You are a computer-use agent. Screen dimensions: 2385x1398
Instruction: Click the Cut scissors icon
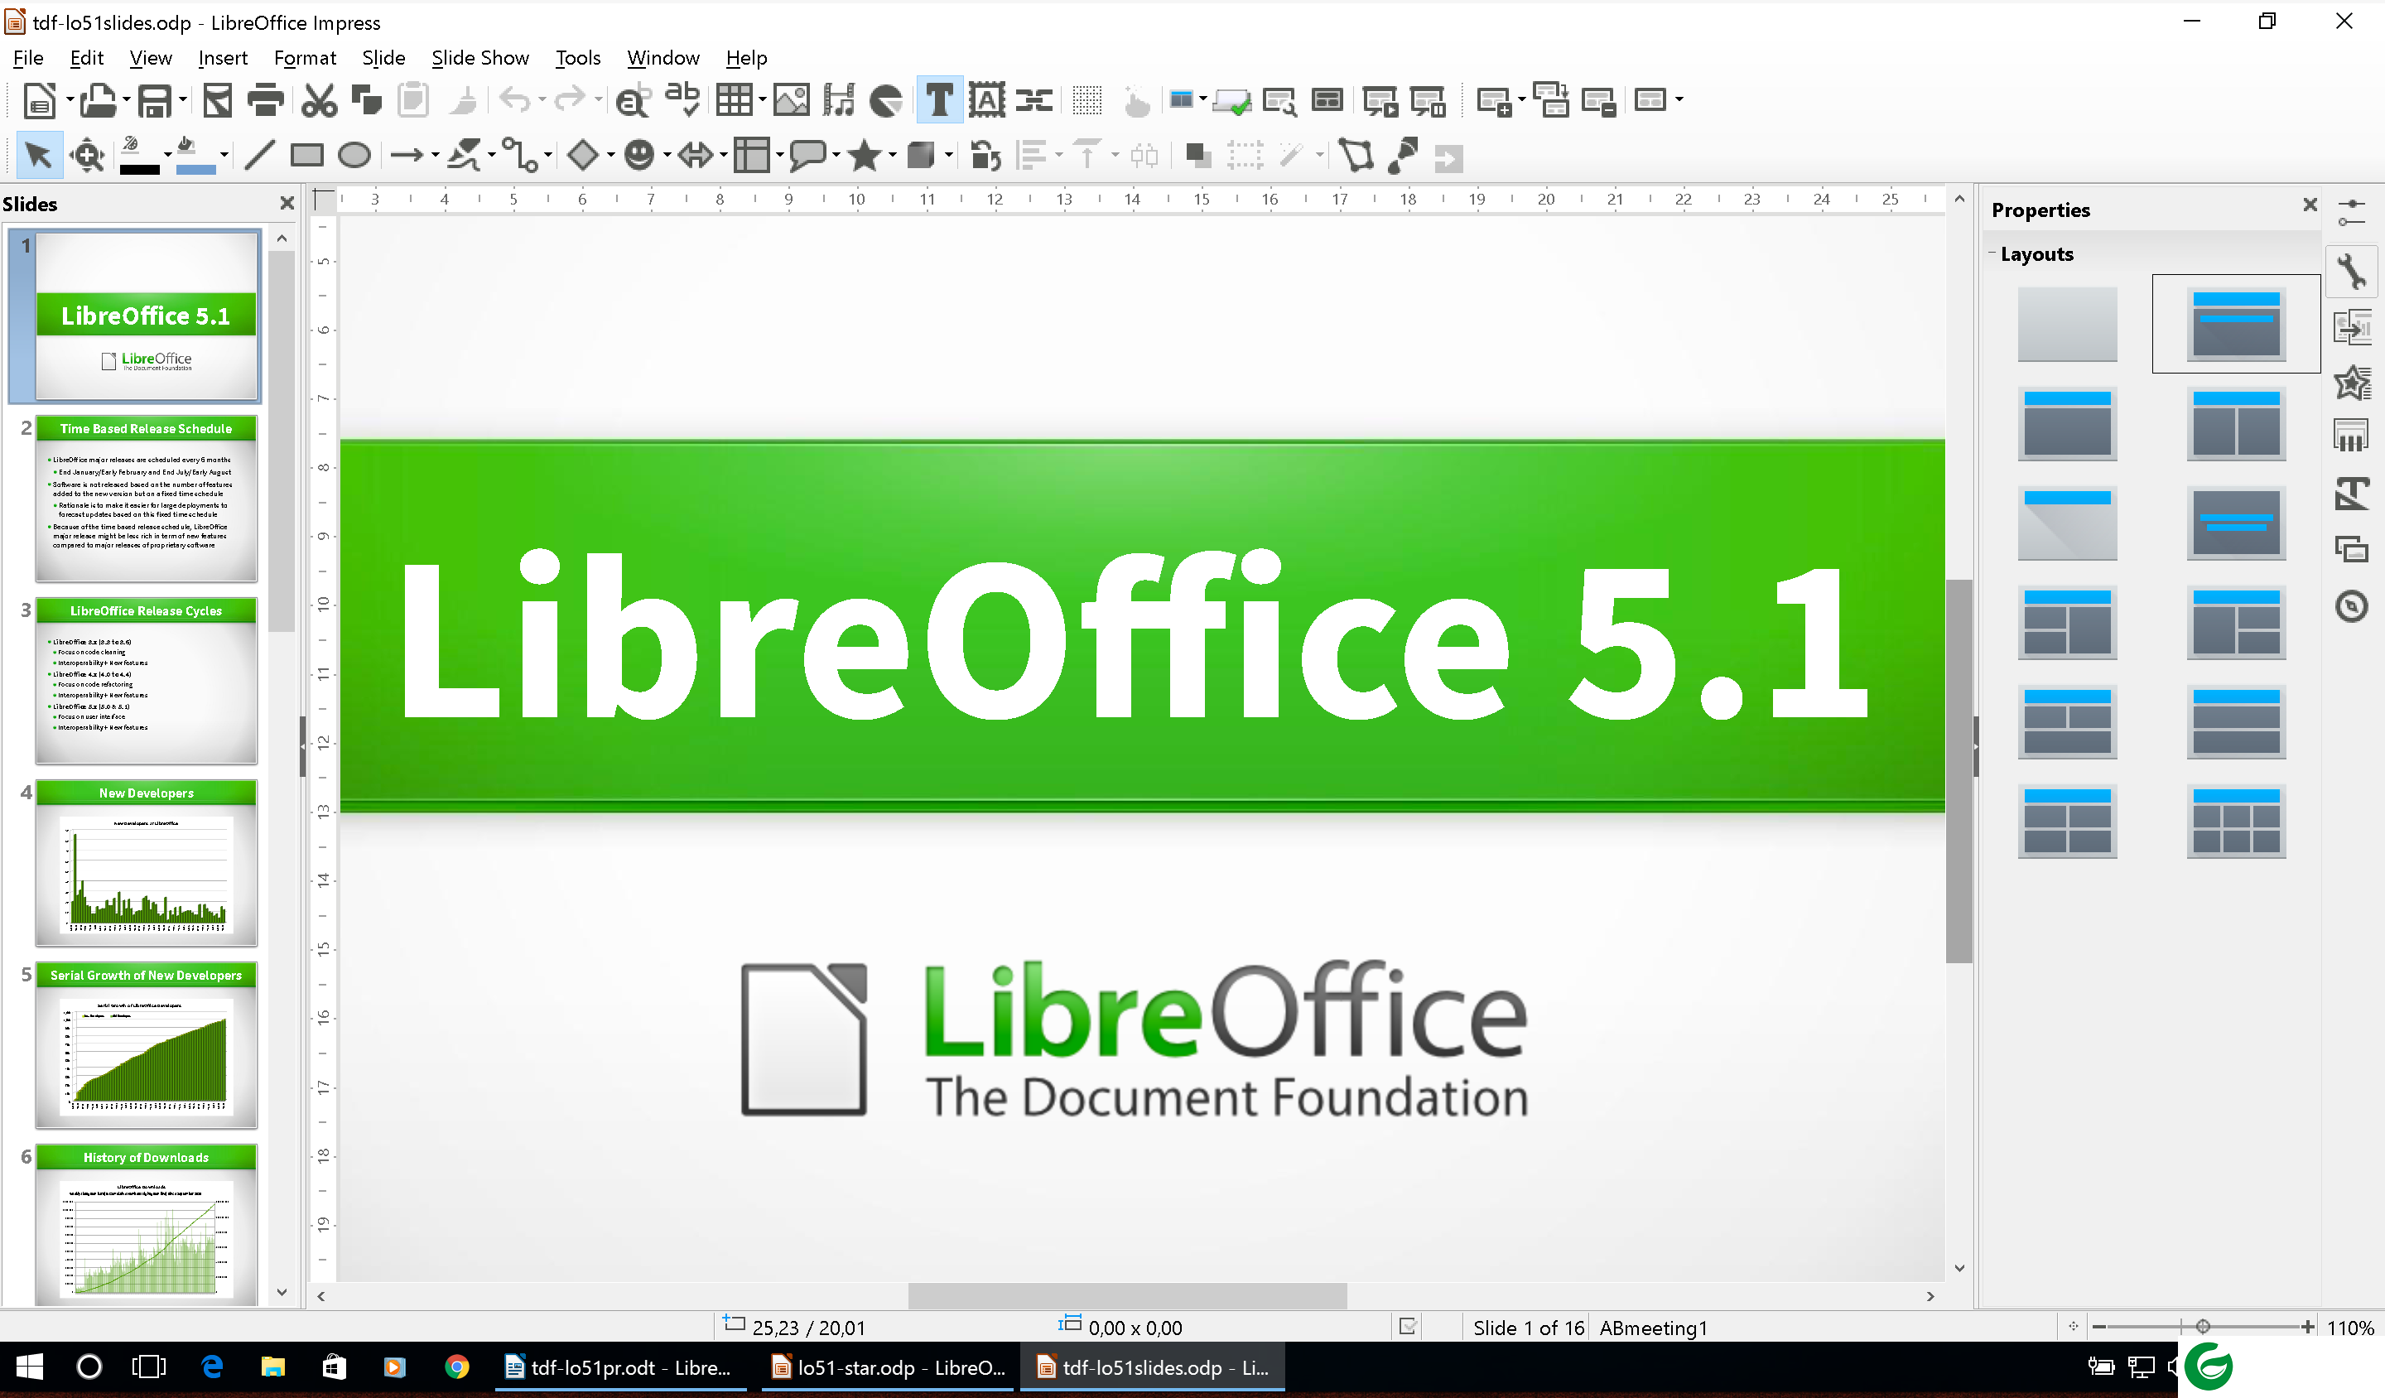[319, 100]
